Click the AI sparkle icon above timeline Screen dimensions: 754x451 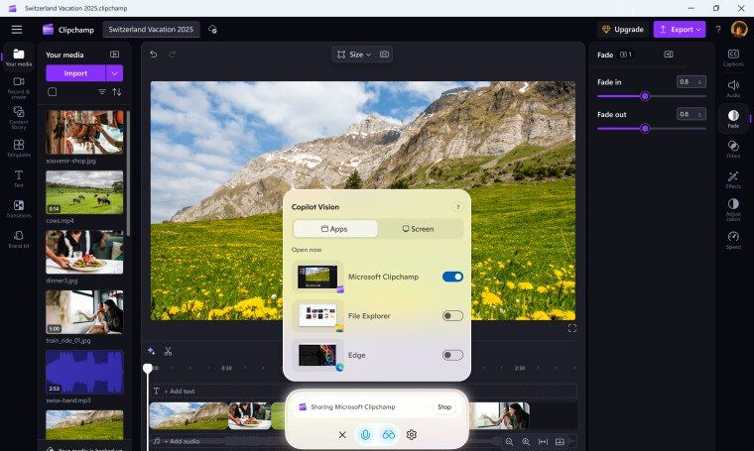pyautogui.click(x=151, y=351)
